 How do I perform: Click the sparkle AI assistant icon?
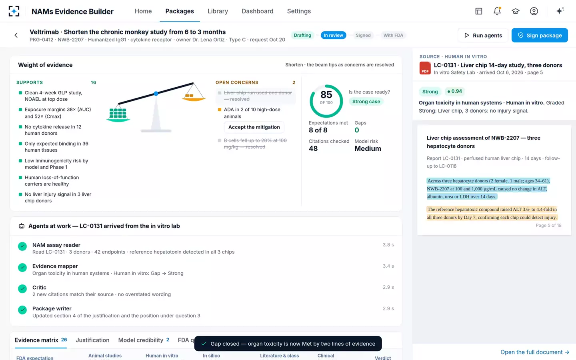pyautogui.click(x=560, y=11)
